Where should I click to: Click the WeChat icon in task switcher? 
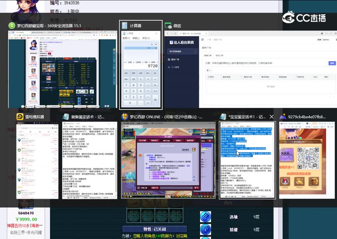[x=168, y=26]
